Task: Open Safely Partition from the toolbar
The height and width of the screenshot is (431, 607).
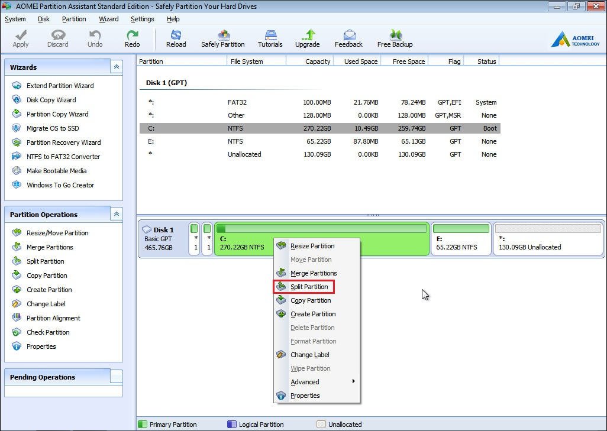Action: click(x=222, y=38)
